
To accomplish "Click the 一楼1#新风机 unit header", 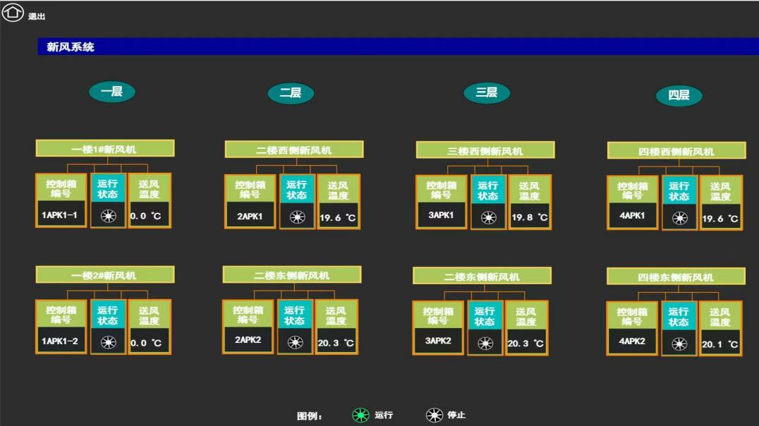I will click(104, 149).
